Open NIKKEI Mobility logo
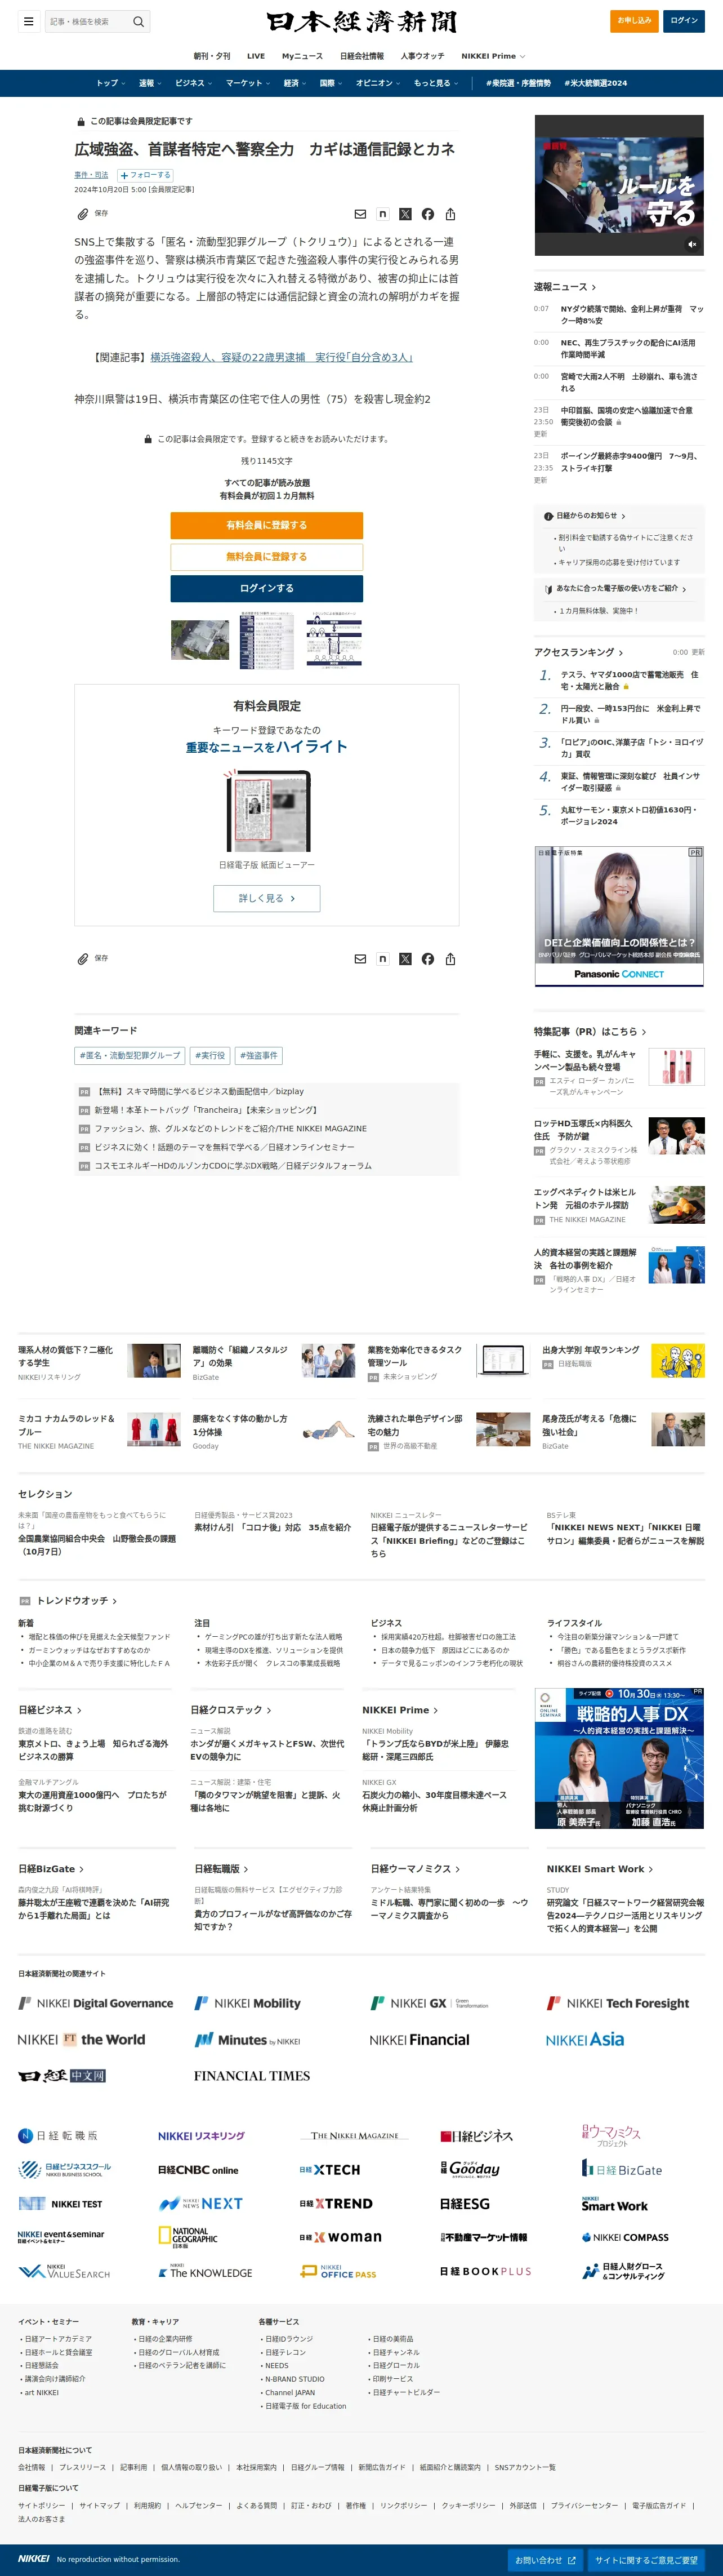This screenshot has width=723, height=2576. coord(247,2003)
